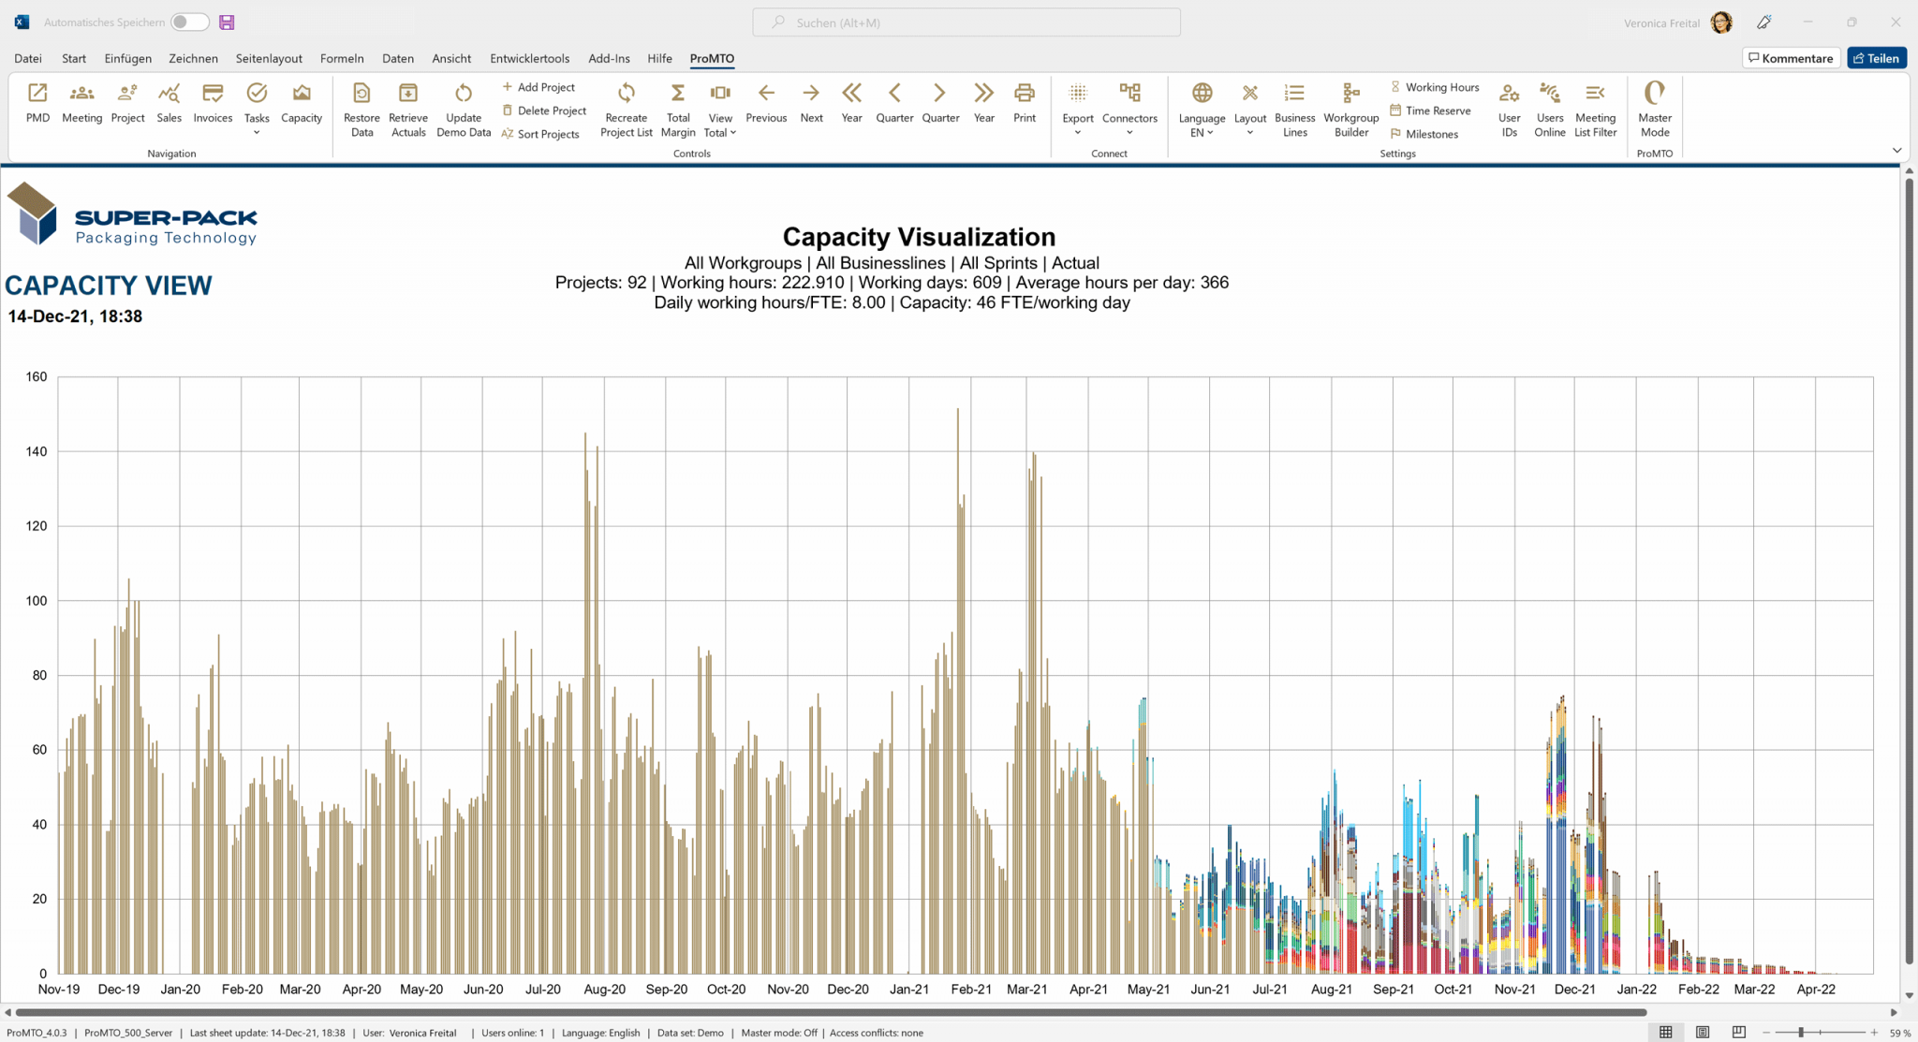Enable page break preview in status bar
1918x1042 pixels.
[1739, 1032]
